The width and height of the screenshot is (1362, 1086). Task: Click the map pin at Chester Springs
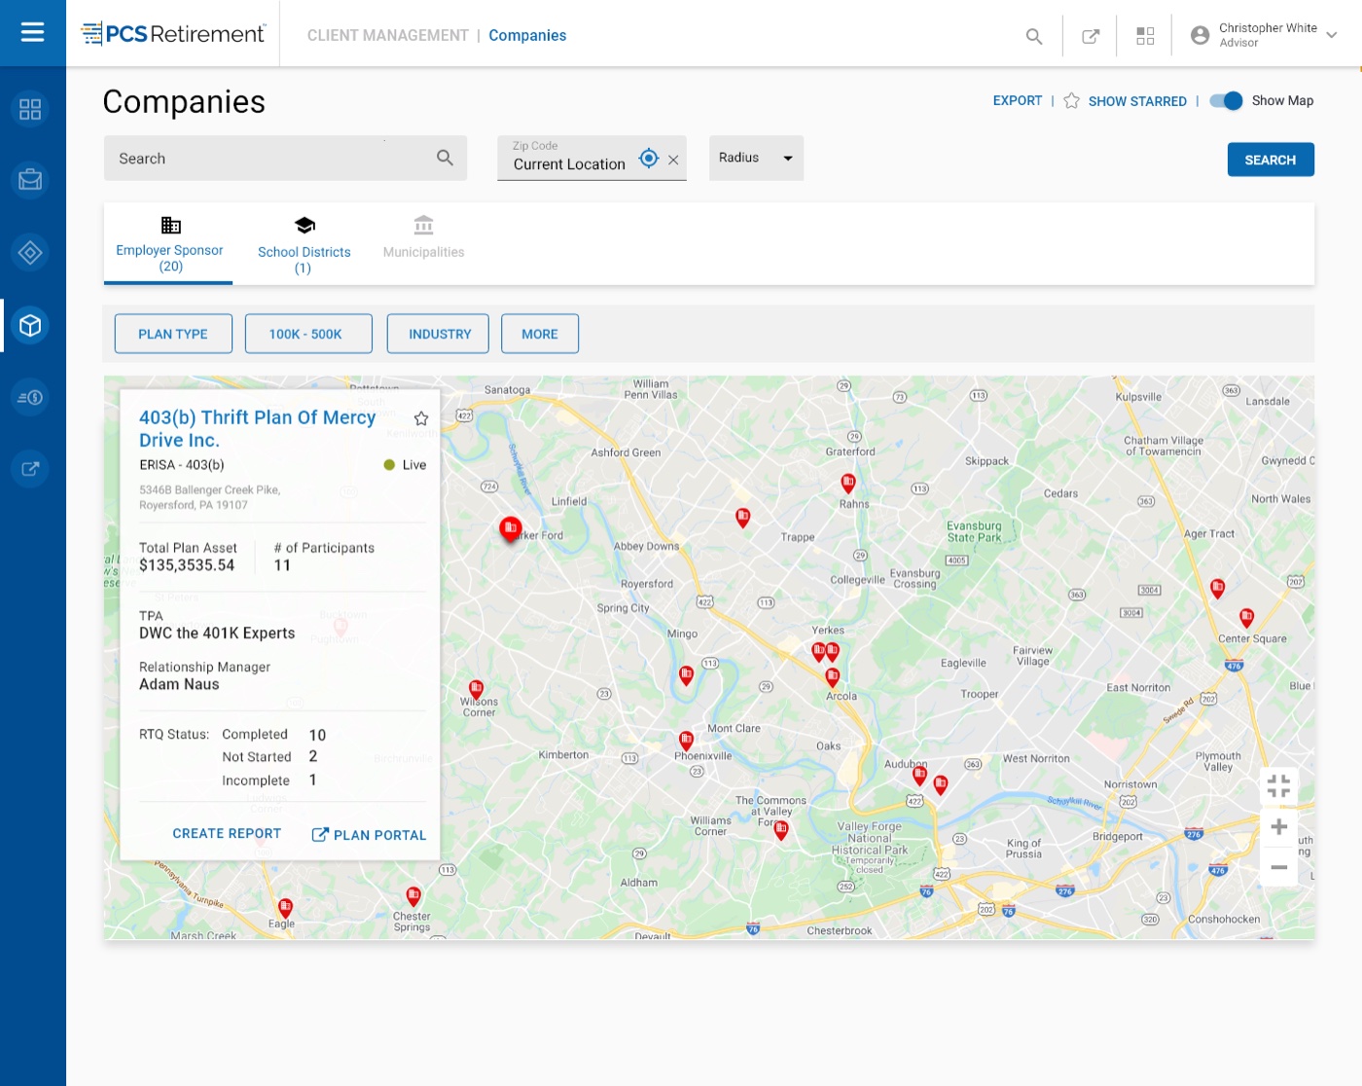pos(413,896)
